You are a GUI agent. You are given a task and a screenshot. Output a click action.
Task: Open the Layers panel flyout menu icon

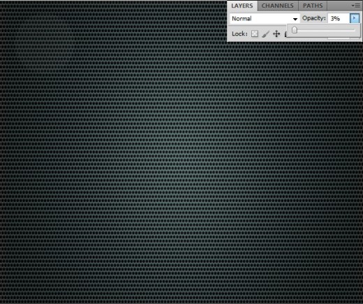[355, 6]
